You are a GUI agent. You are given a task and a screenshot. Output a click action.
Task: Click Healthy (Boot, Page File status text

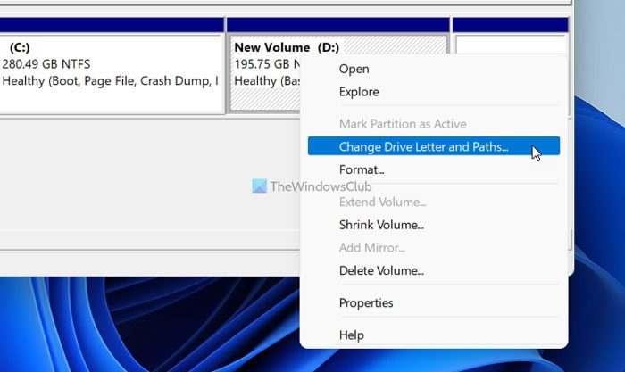click(x=110, y=81)
